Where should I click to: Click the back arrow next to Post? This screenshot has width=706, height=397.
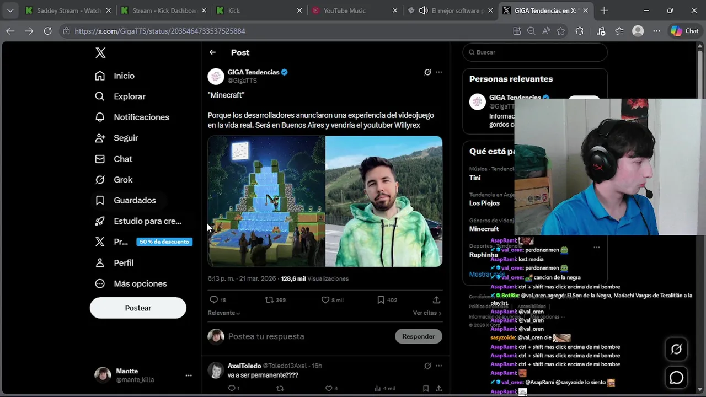pyautogui.click(x=212, y=52)
